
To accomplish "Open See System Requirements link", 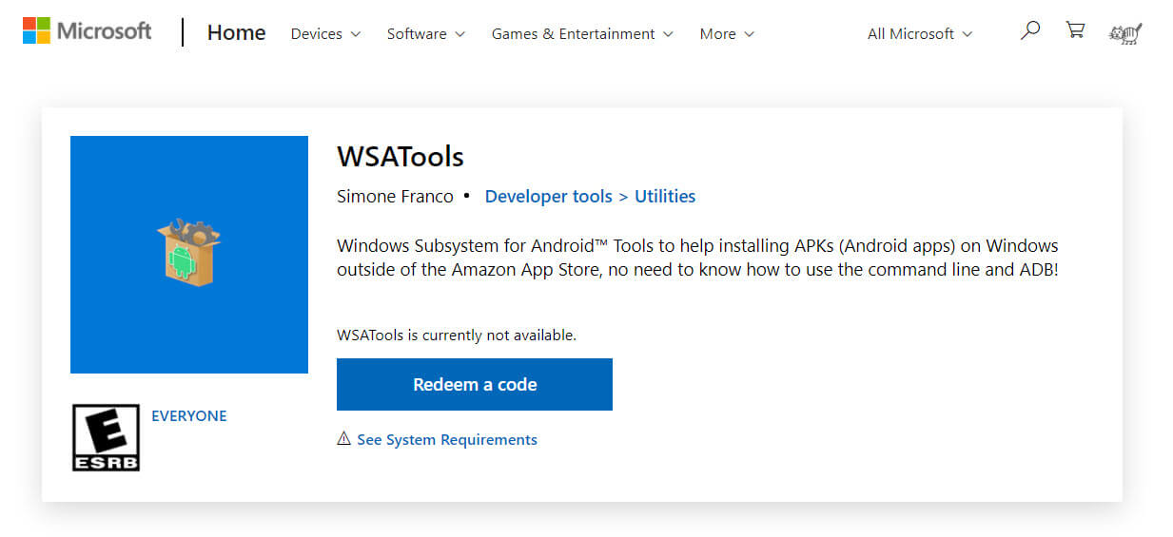I will pos(447,439).
